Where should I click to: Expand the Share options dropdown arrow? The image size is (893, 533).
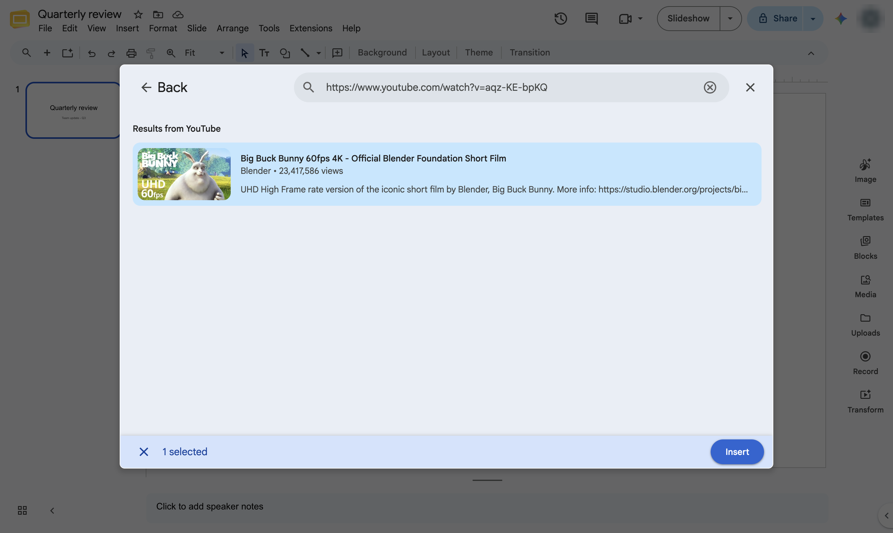tap(813, 18)
